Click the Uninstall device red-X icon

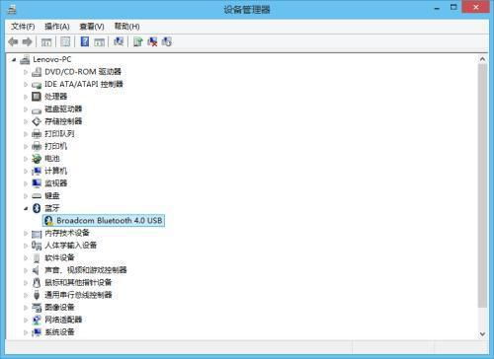(152, 41)
